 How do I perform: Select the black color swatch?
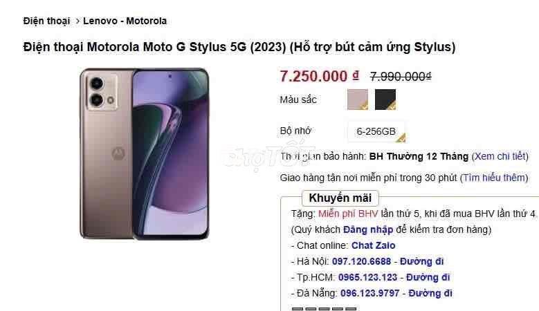[x=385, y=100]
